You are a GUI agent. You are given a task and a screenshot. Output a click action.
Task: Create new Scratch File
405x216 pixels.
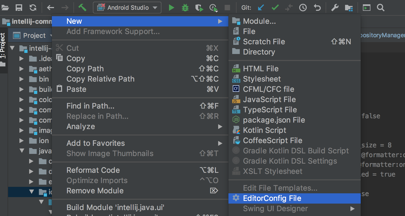click(x=295, y=42)
